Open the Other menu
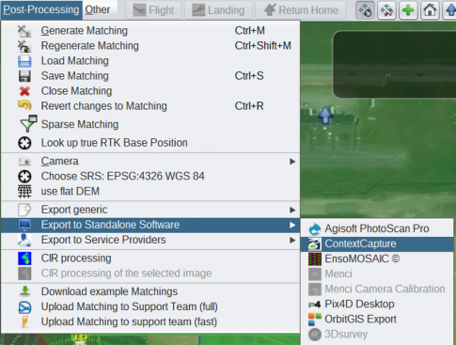Viewport: 456px width, 345px height. pyautogui.click(x=98, y=9)
